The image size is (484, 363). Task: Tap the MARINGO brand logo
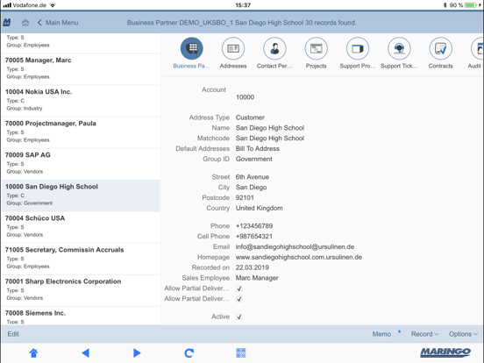[x=445, y=352]
